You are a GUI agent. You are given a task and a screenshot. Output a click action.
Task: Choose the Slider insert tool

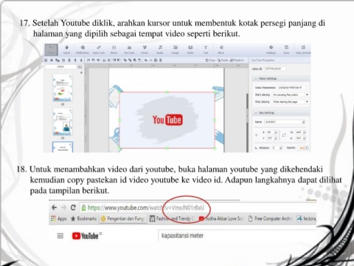[190, 50]
